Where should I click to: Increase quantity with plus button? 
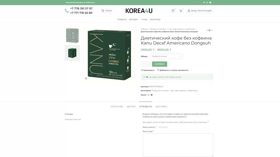[149, 64]
